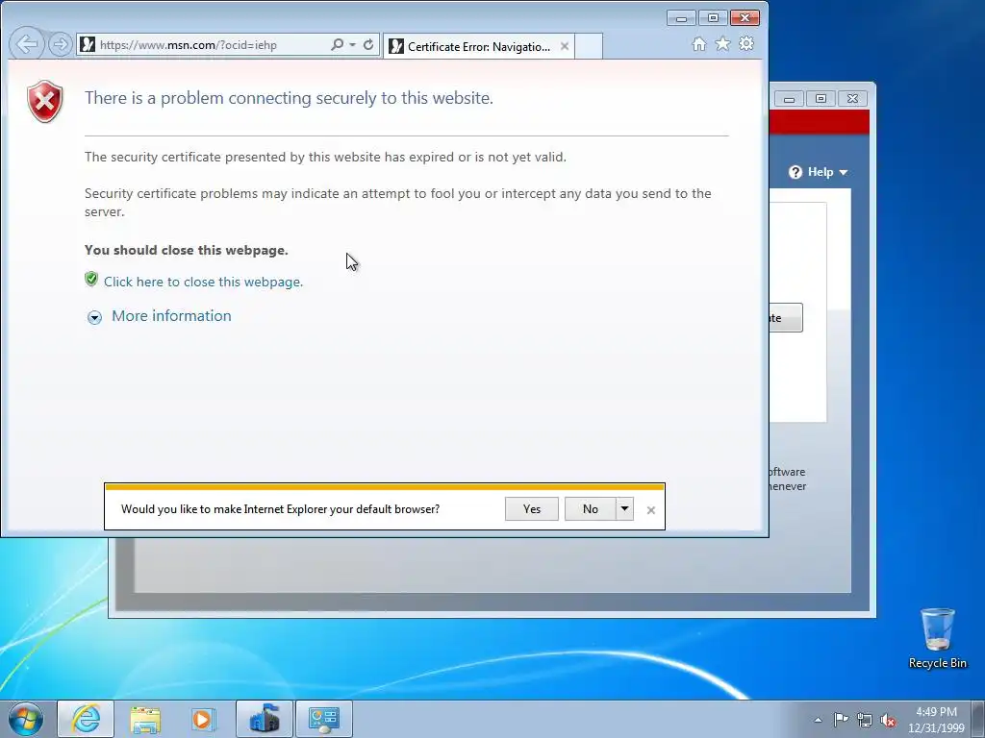The height and width of the screenshot is (738, 985).
Task: Click the toolbox application taskbar icon
Action: tap(265, 719)
